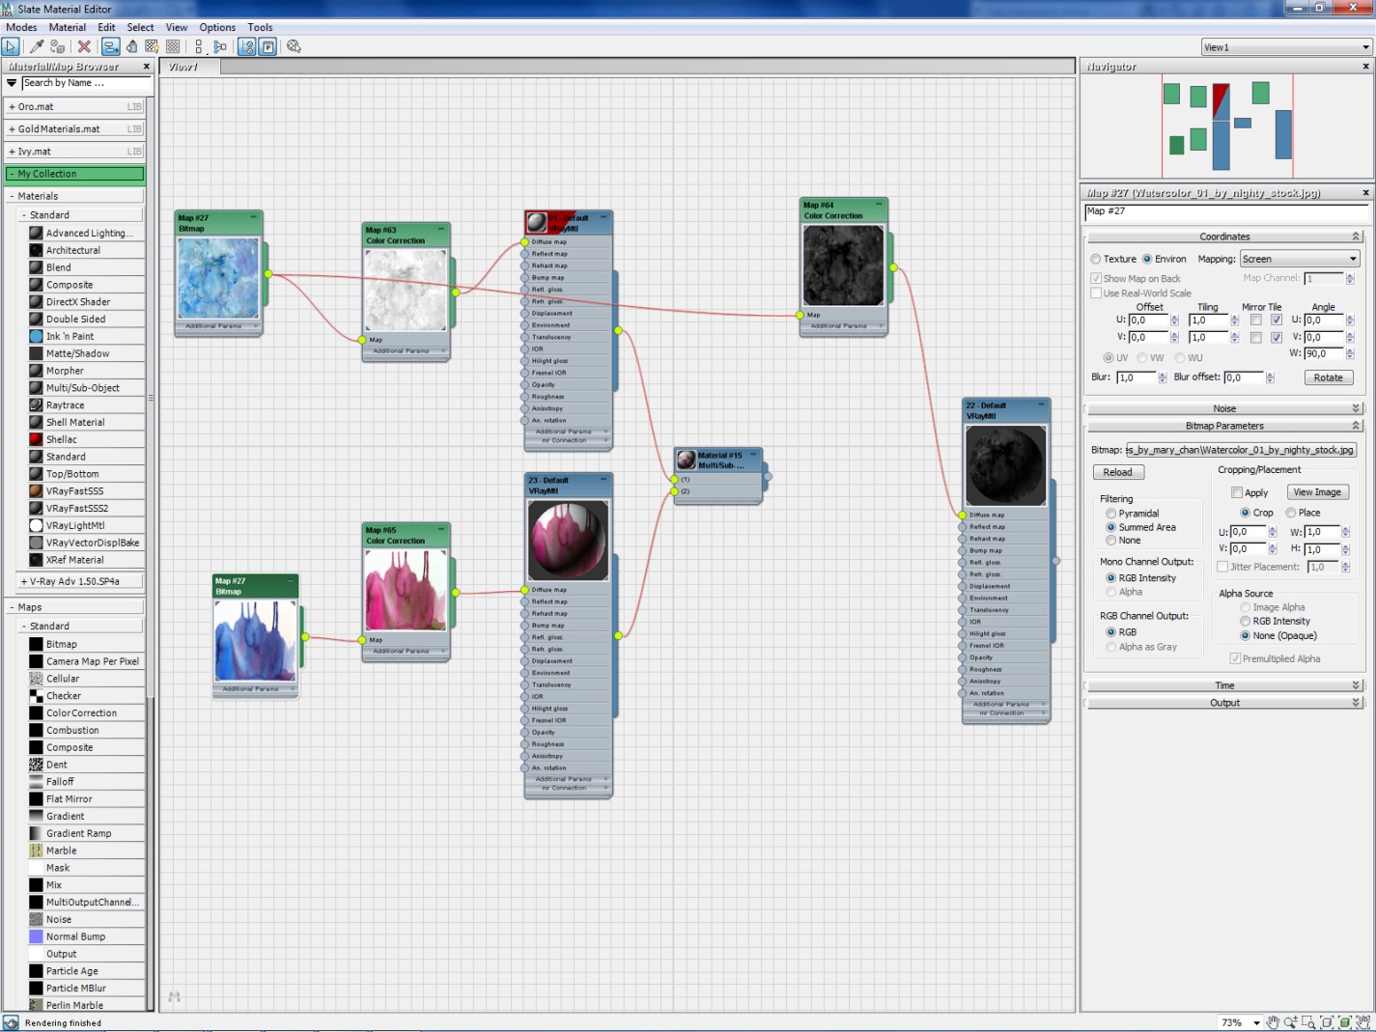Activate the Pan hand tool in the status bar

(x=1273, y=1022)
